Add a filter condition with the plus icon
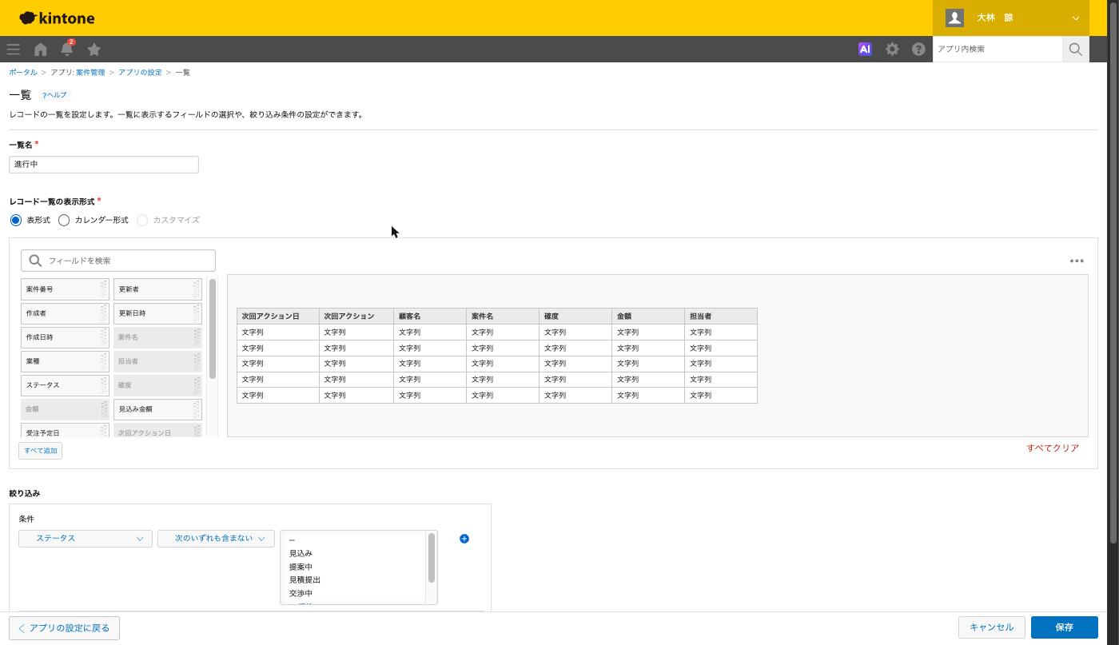 [464, 539]
